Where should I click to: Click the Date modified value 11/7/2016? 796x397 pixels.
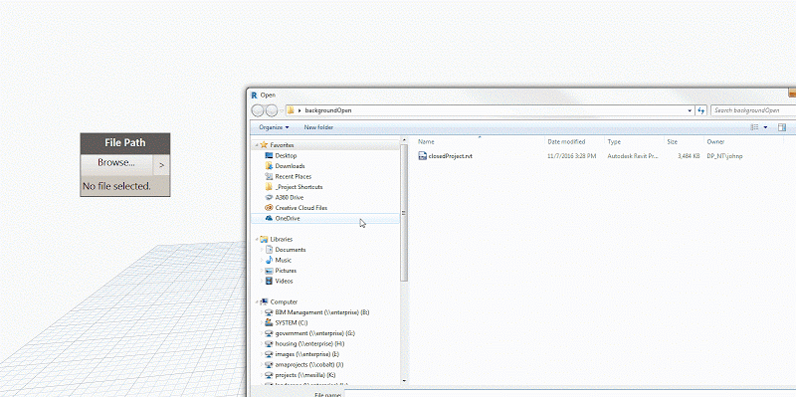[571, 156]
